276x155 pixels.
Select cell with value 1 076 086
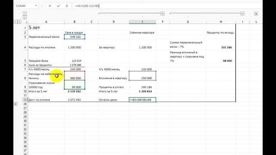(75, 65)
